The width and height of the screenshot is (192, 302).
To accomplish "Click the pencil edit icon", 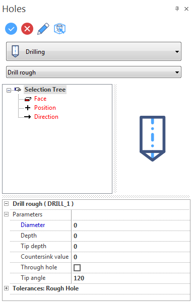I will click(x=43, y=29).
